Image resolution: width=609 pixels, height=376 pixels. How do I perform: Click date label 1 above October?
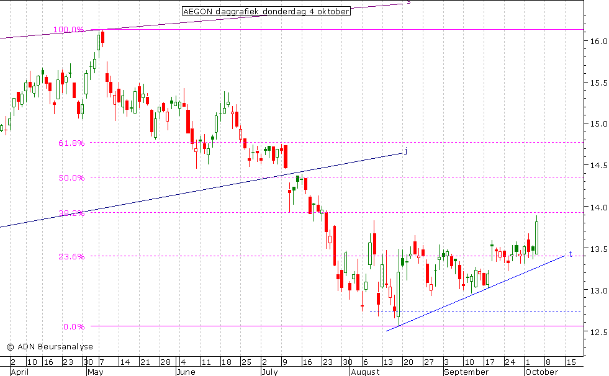coord(528,362)
